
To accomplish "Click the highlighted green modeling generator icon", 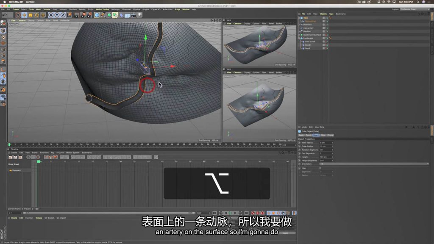I will (115, 15).
